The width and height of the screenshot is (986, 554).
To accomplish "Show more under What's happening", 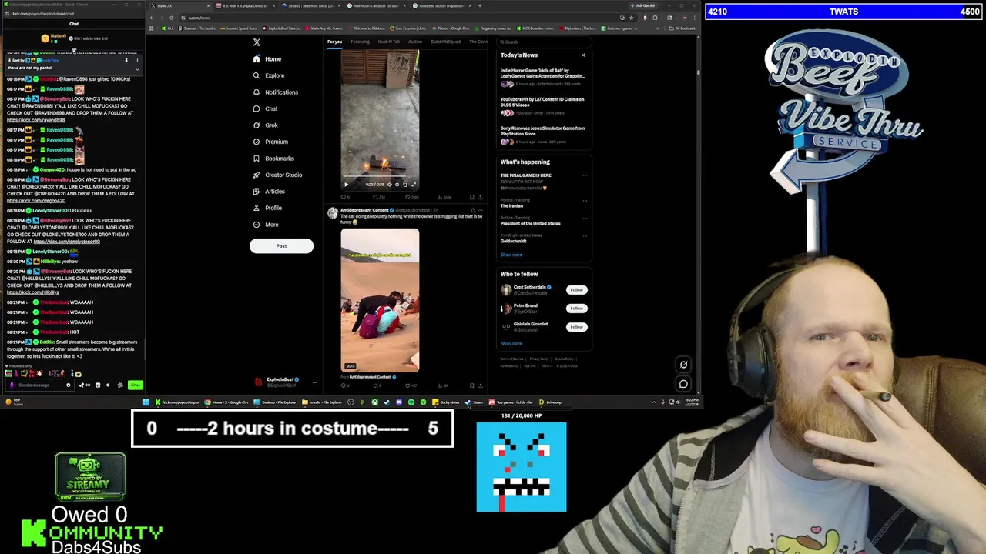I will click(511, 255).
